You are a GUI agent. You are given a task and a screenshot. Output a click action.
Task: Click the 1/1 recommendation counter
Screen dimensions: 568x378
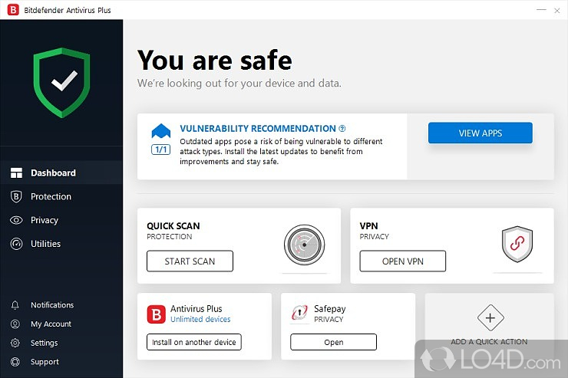click(x=161, y=150)
